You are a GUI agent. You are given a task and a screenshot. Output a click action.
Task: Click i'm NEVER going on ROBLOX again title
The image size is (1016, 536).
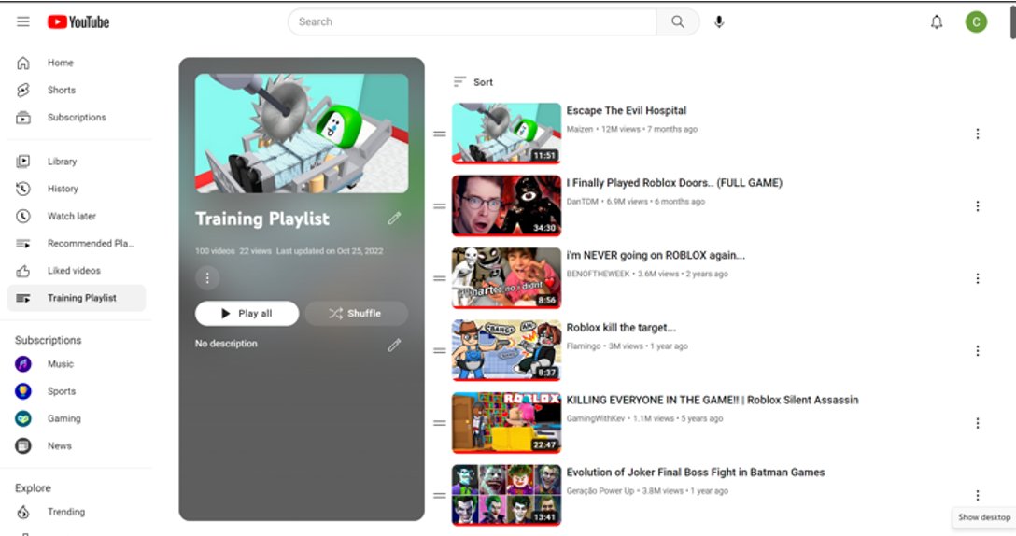(656, 255)
